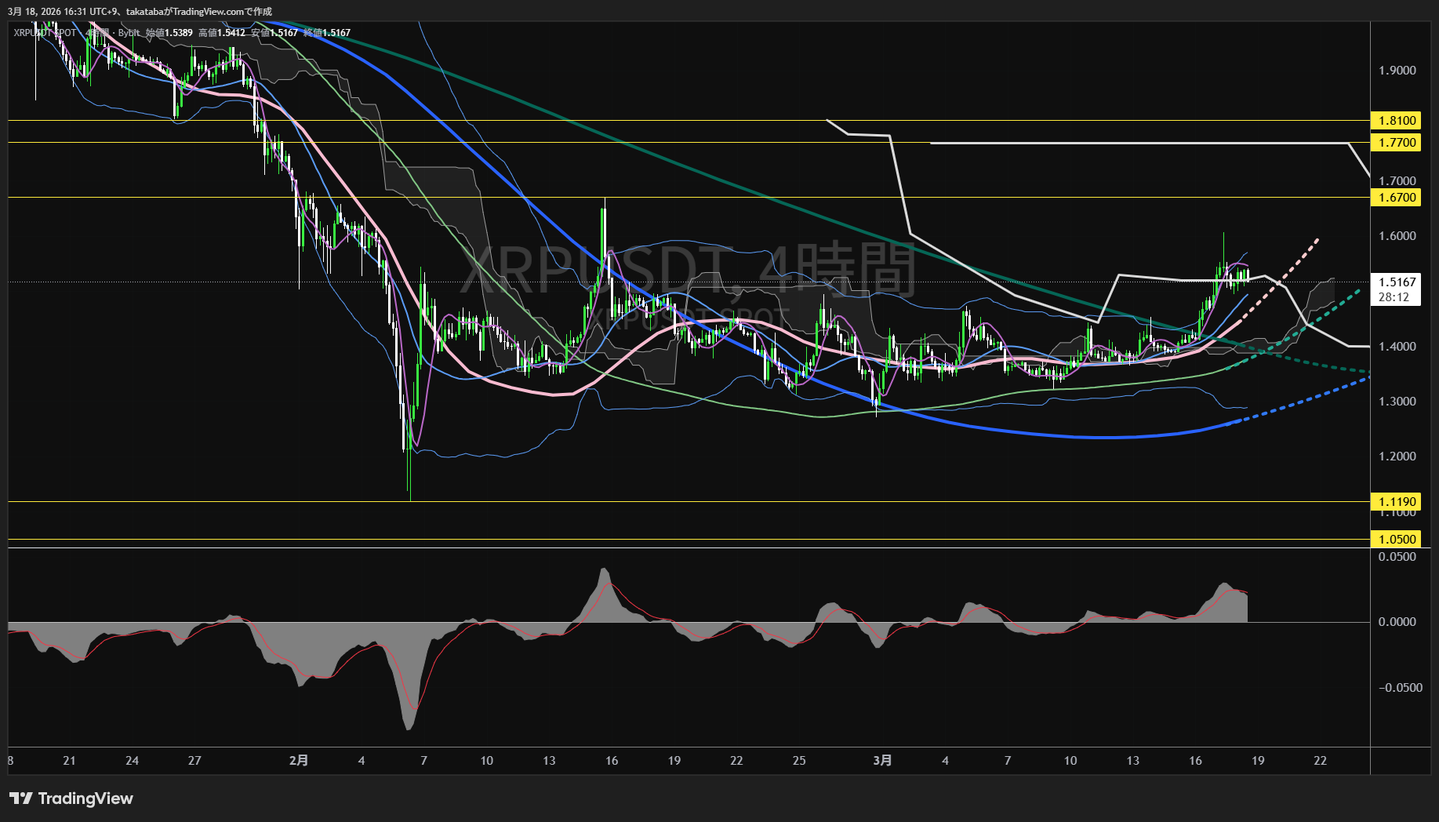Screen dimensions: 1439x822
Task: Click the 1.6700 horizontal line price tag
Action: (1397, 198)
